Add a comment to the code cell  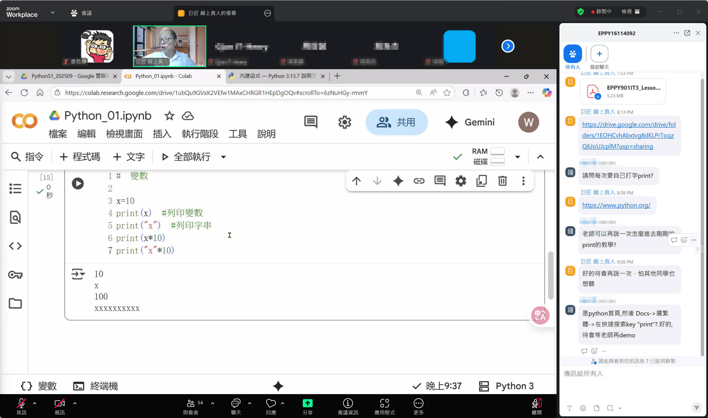(x=440, y=181)
